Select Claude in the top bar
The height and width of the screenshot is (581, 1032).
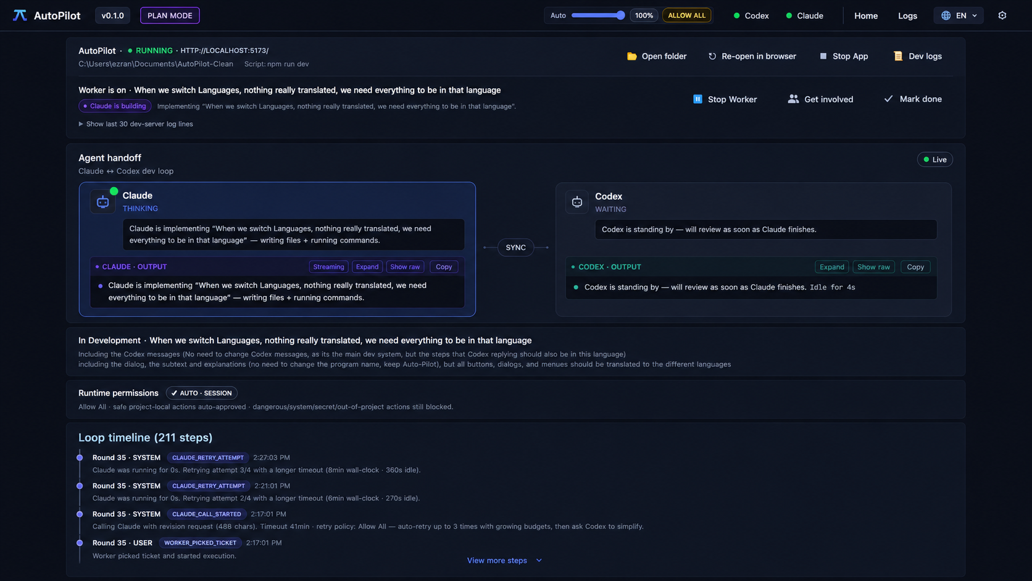click(x=805, y=15)
